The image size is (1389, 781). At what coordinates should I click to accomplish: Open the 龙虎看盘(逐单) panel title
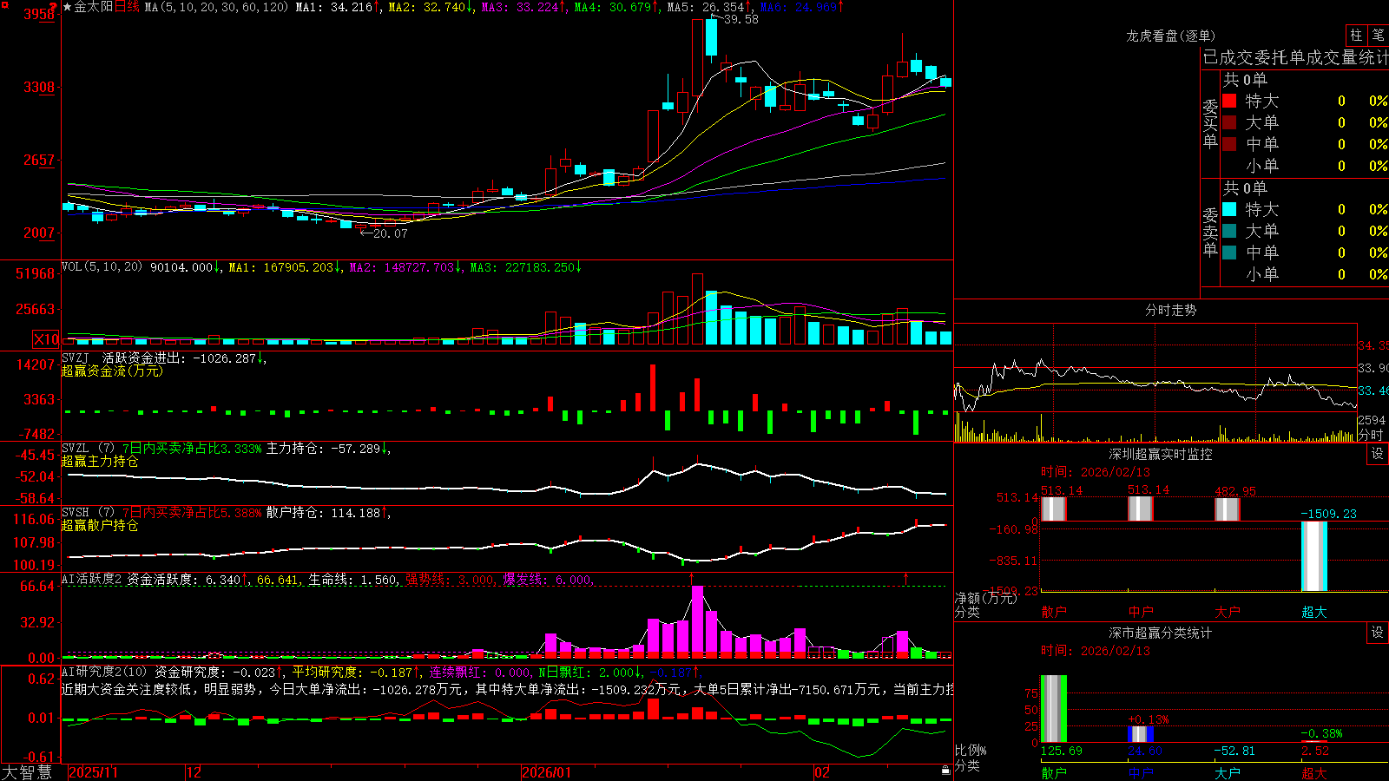click(x=1171, y=36)
